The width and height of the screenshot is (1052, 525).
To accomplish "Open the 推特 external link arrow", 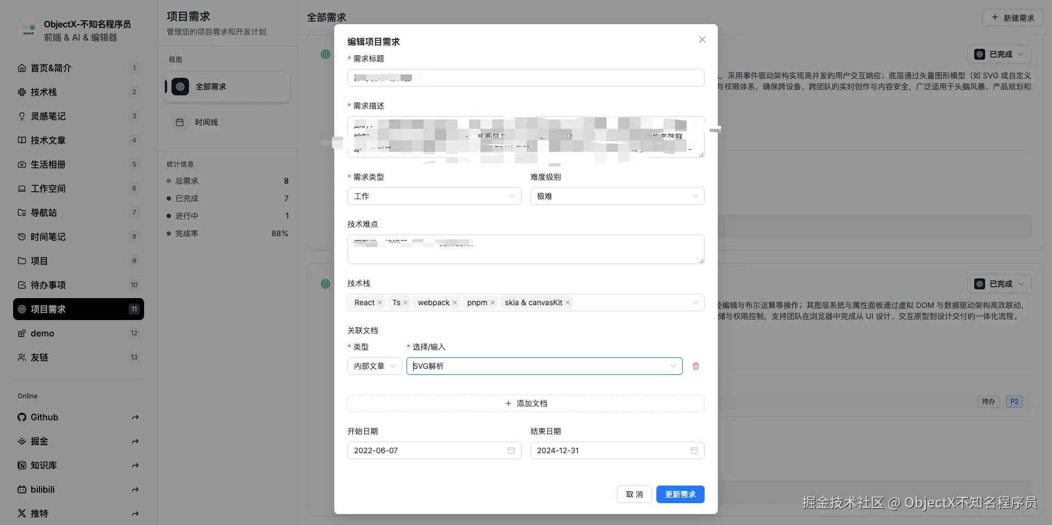I will coord(135,514).
